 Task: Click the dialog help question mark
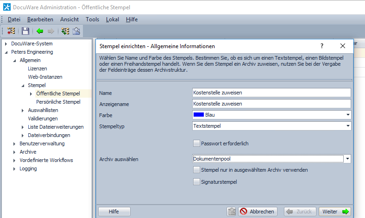pyautogui.click(x=322, y=46)
